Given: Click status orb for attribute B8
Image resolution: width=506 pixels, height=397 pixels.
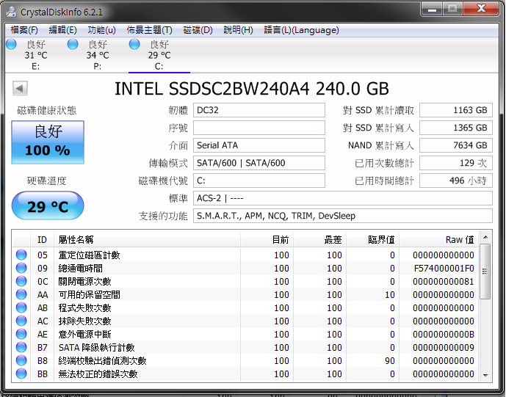Looking at the screenshot, I should tap(21, 360).
